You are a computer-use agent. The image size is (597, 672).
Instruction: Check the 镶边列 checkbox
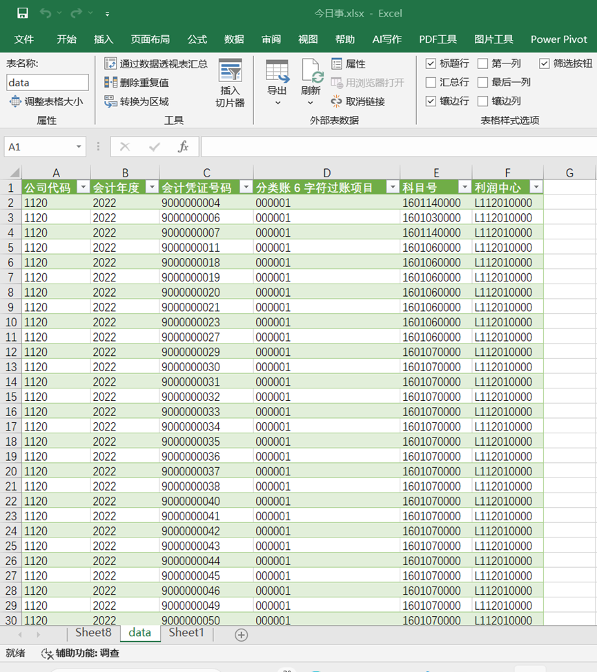coord(482,101)
